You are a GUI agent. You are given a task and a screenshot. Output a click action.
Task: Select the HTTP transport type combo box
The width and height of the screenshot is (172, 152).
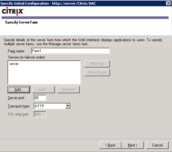[x=52, y=106]
